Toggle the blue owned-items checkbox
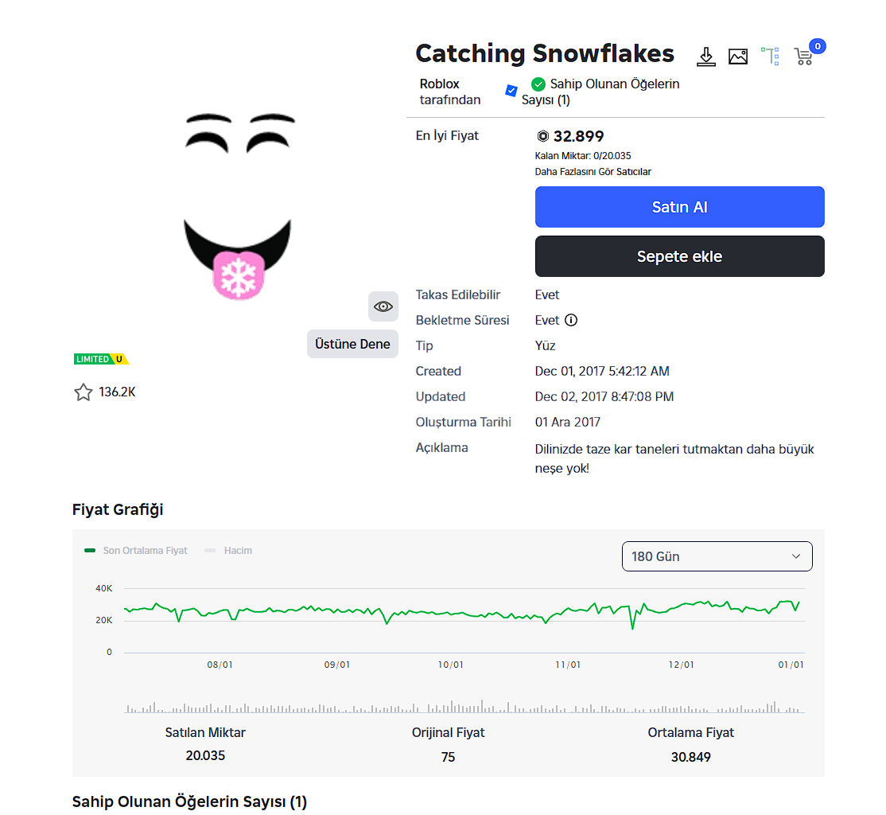The height and width of the screenshot is (815, 886). [x=511, y=91]
